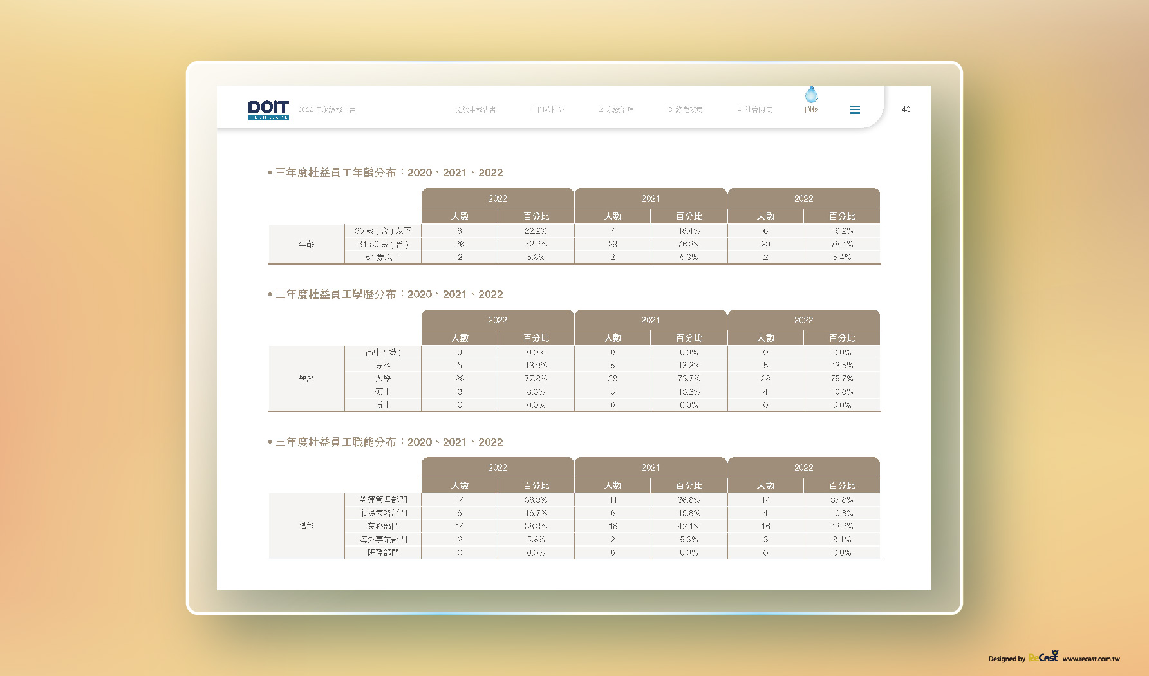This screenshot has height=676, width=1149.
Task: Click the 16.7% cell in function table
Action: click(x=536, y=513)
